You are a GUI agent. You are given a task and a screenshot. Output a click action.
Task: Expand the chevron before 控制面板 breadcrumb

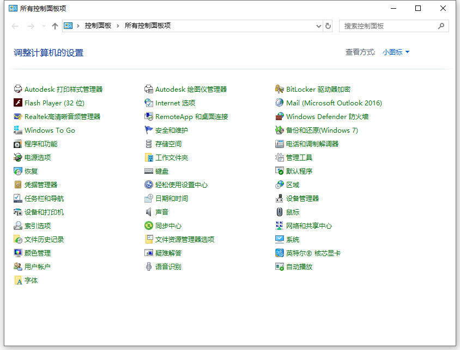[x=78, y=26]
